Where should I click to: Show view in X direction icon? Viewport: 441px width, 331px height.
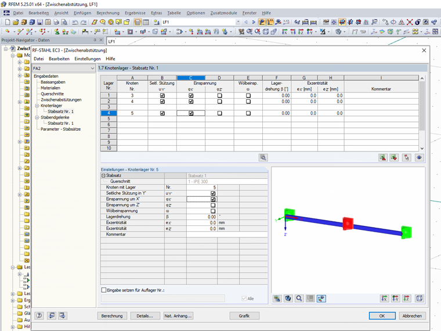tap(385, 298)
